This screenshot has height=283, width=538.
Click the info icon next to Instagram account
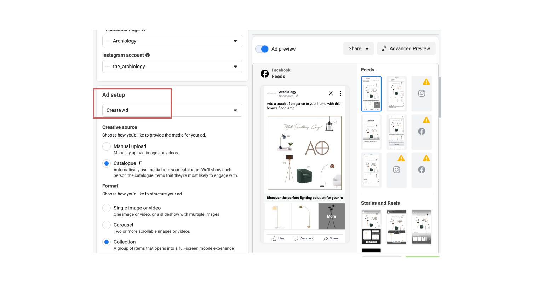148,55
